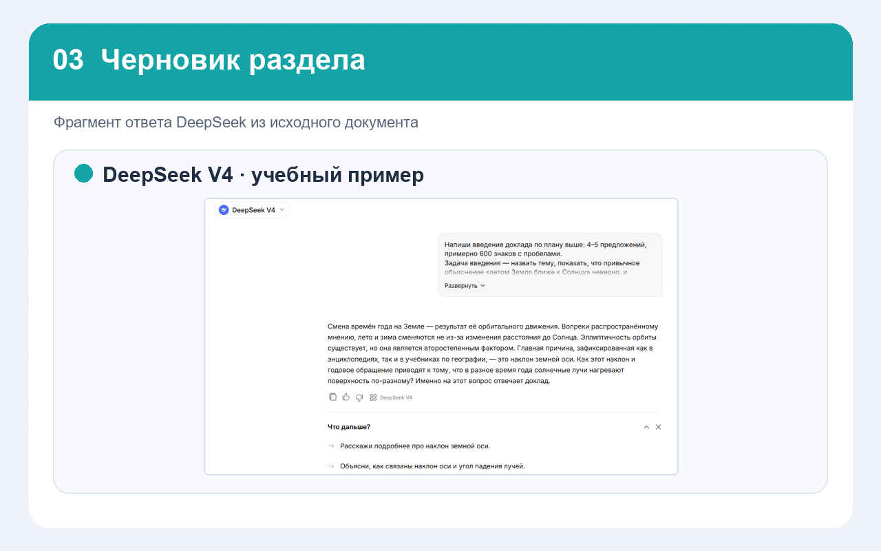Click the response paragraph starting 'Смена времён года'
881x551 pixels.
493,353
